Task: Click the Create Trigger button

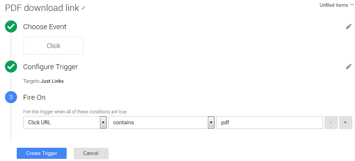Action: pos(42,153)
